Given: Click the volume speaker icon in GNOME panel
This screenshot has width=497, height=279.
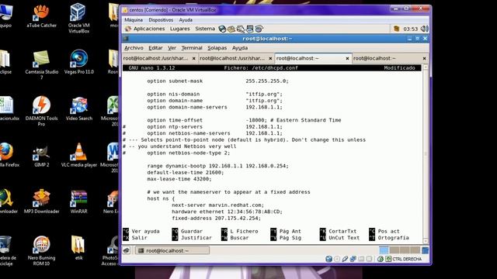Looking at the screenshot, I should click(x=425, y=29).
